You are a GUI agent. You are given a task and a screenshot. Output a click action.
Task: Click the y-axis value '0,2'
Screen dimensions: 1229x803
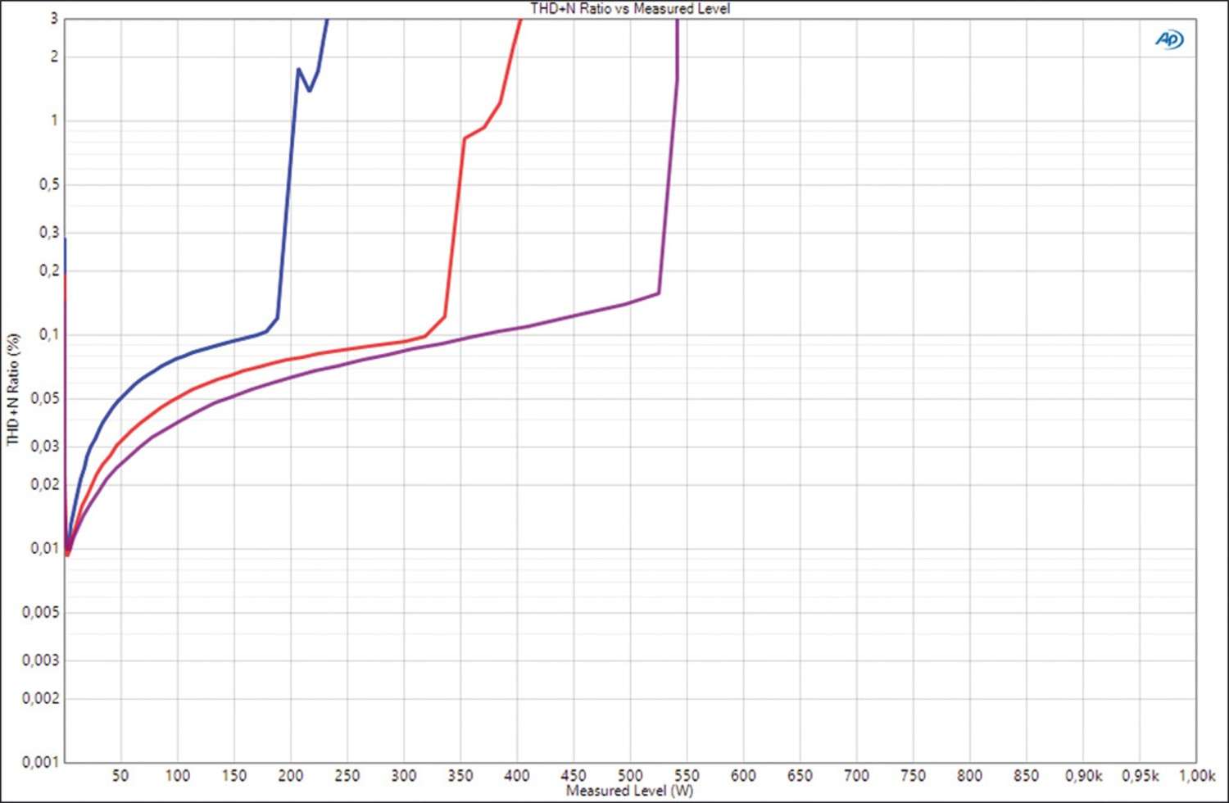(49, 270)
